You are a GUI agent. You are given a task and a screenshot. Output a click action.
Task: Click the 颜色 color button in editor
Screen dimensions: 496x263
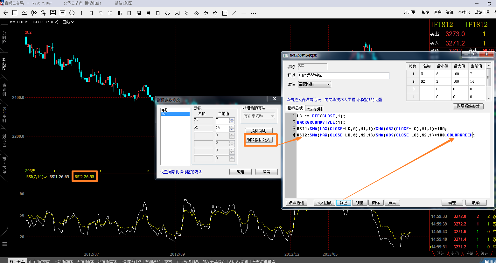[343, 203]
